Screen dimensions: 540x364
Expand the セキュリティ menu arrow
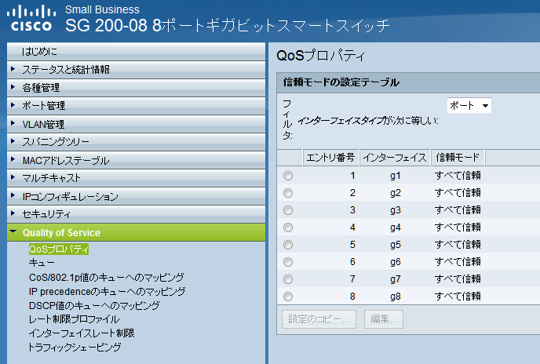point(13,213)
